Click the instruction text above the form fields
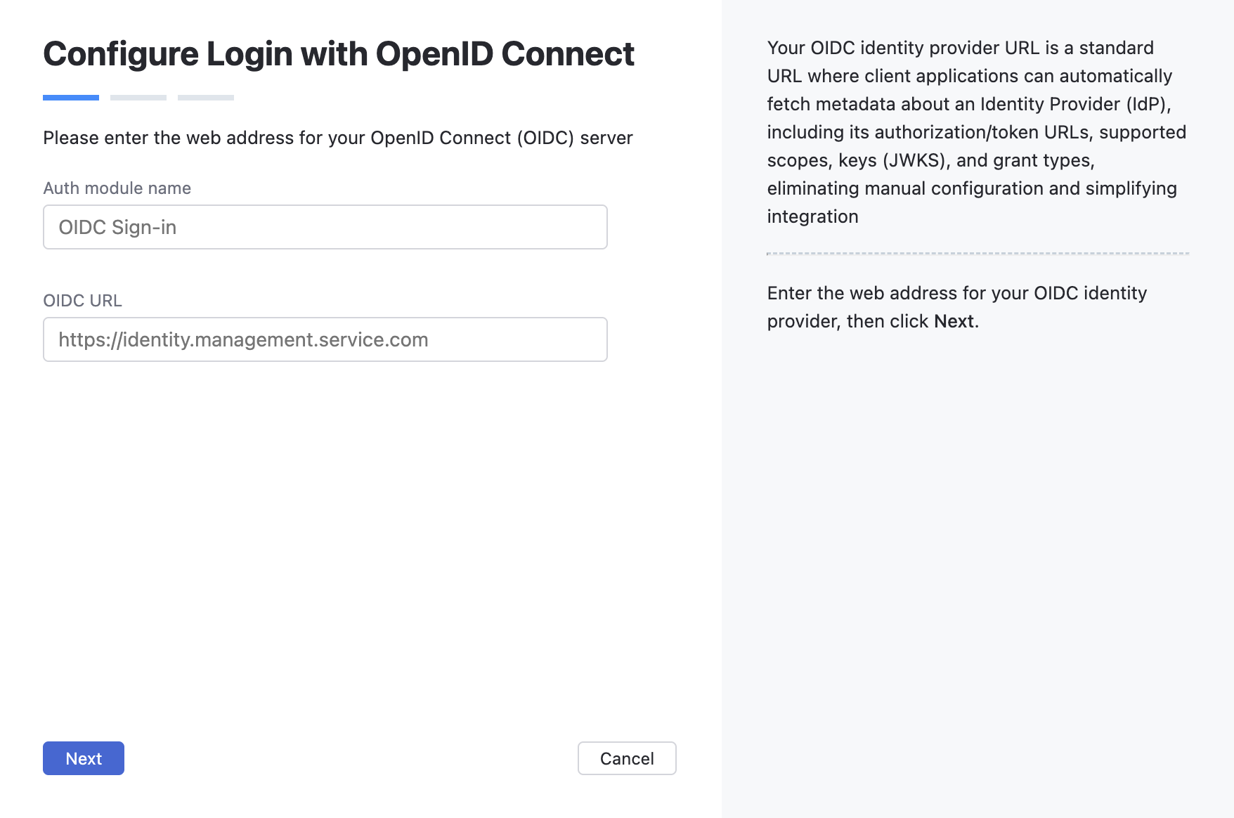Screen dimensions: 1234x818 click(x=338, y=138)
